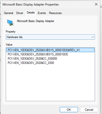The width and height of the screenshot is (102, 114).
Task: Open the Events tab
Action: coord(42,13)
